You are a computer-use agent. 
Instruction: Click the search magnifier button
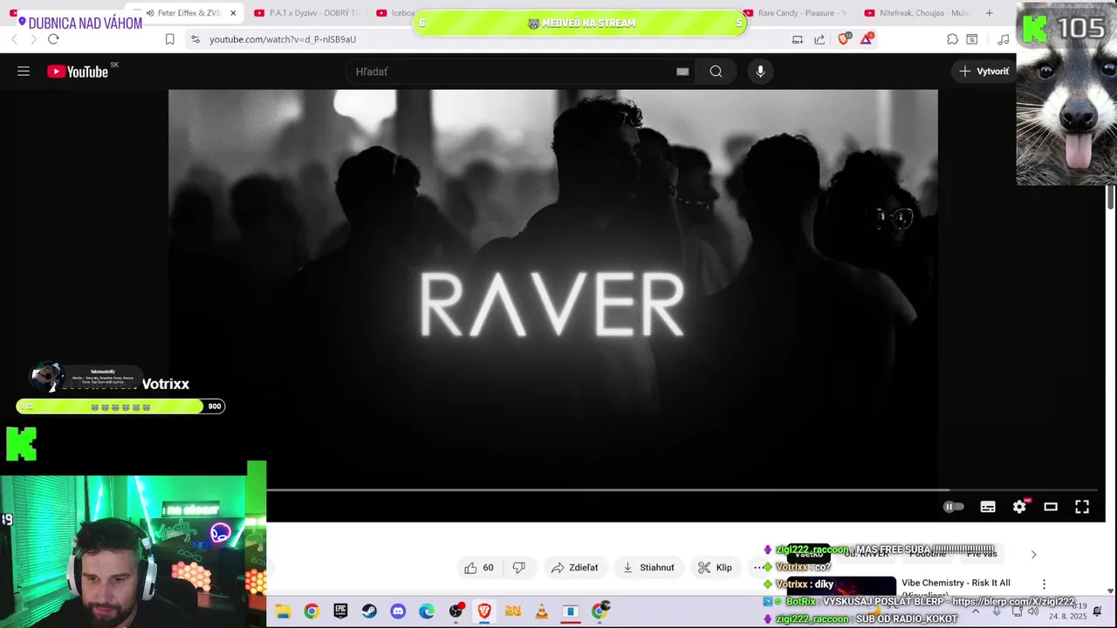[x=716, y=72]
